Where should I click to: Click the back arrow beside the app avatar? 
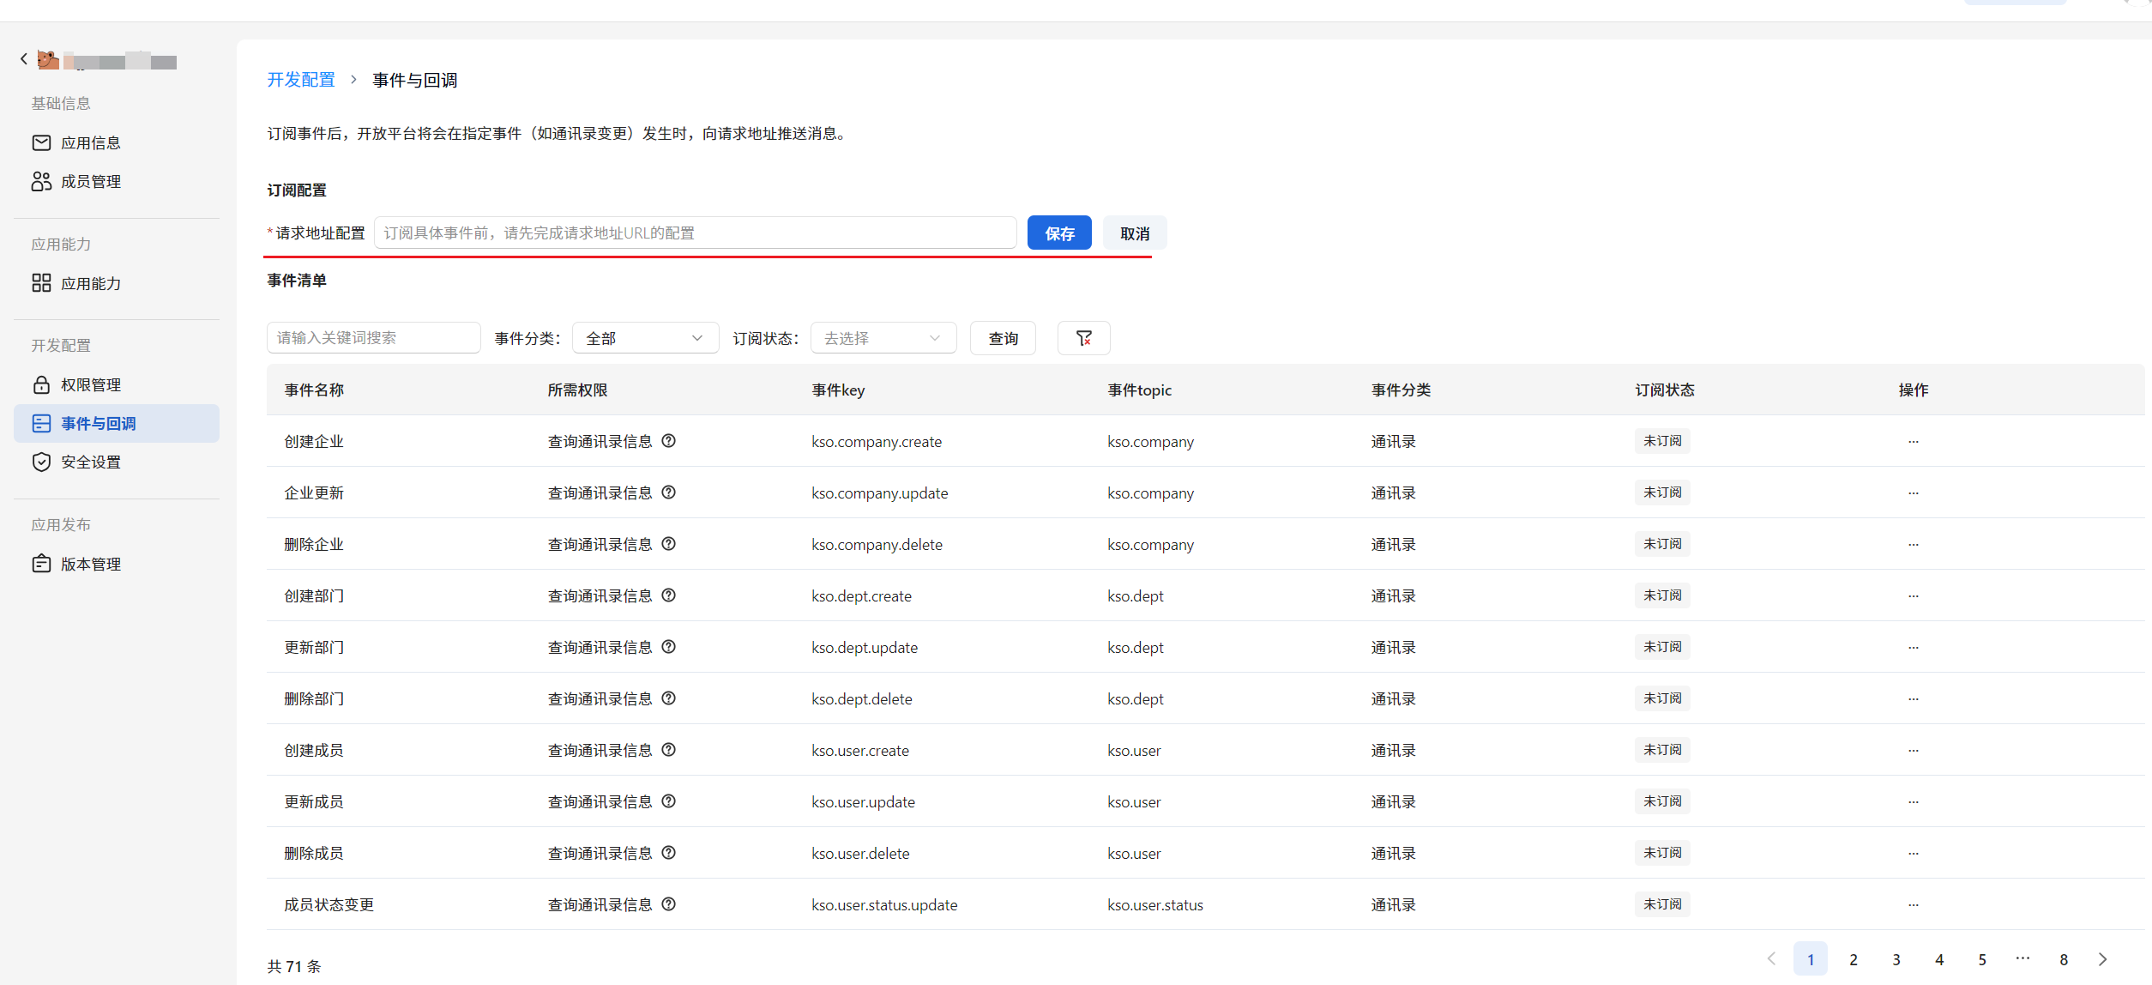coord(23,58)
